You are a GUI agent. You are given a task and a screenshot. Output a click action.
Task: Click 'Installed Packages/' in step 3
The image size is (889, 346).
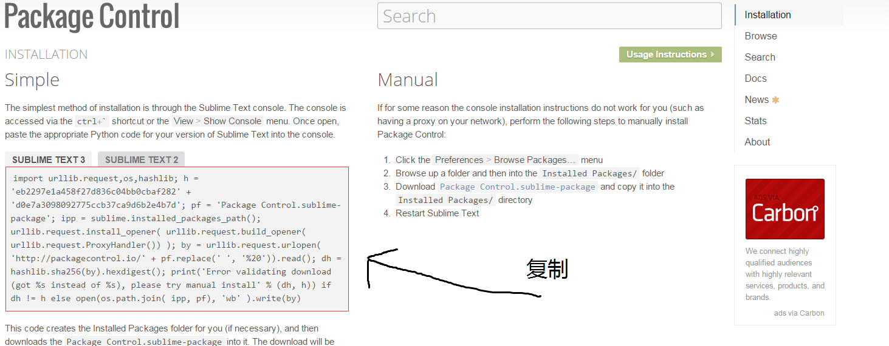click(446, 200)
